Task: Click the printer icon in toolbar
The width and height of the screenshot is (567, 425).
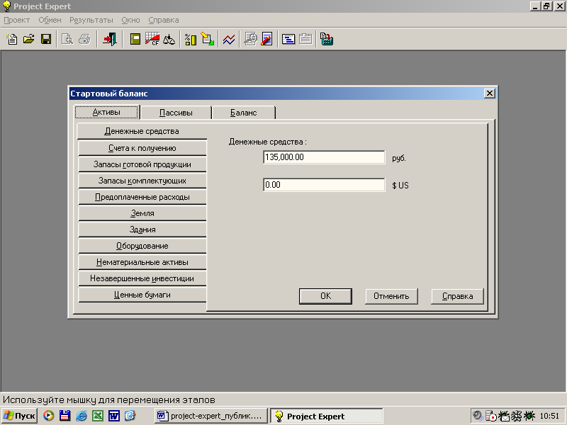Action: pyautogui.click(x=84, y=39)
